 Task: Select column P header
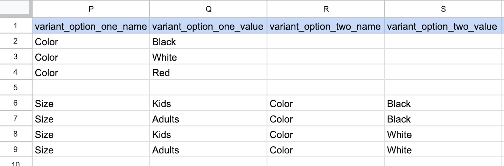click(x=91, y=9)
